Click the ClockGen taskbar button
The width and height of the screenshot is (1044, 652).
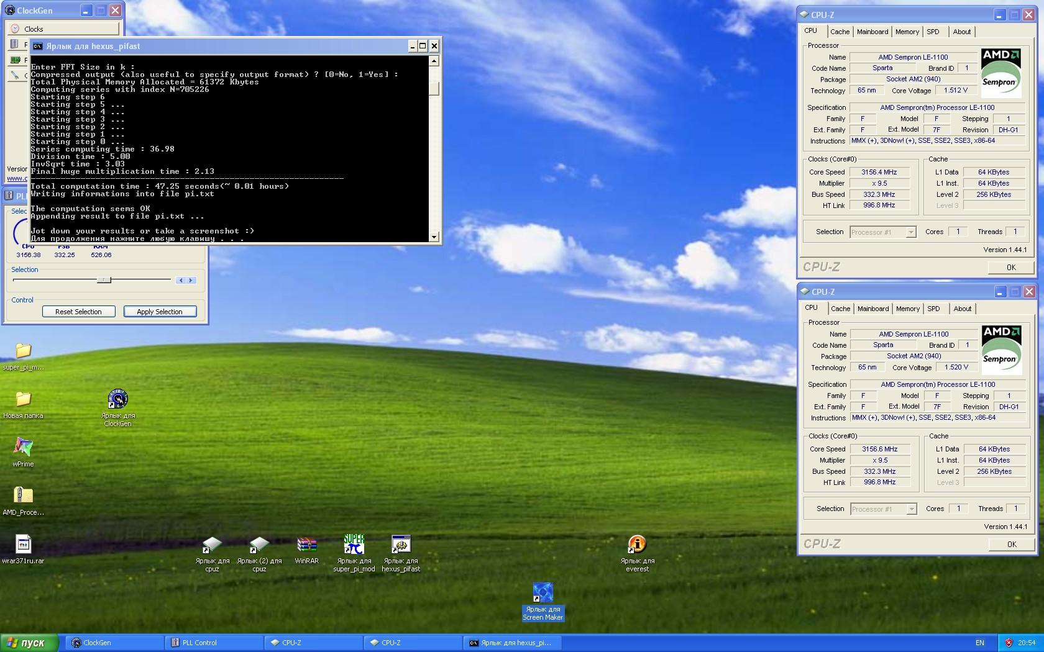click(x=114, y=643)
